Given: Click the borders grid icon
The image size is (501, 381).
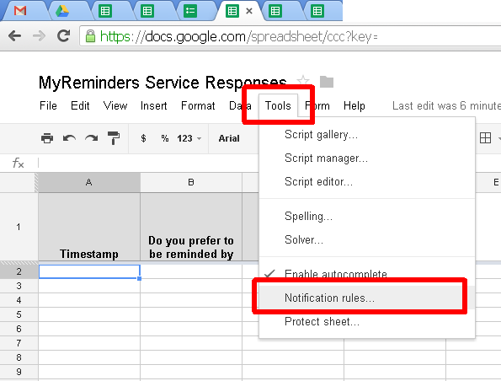Looking at the screenshot, I should (x=485, y=138).
